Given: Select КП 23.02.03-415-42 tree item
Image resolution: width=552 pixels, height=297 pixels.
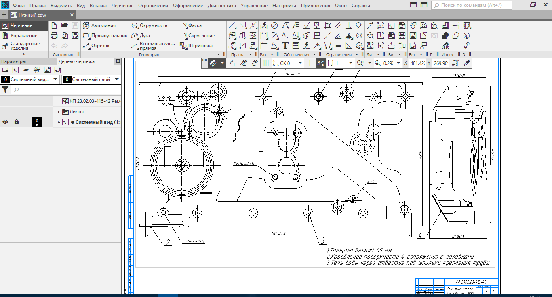Looking at the screenshot, I should pos(92,101).
